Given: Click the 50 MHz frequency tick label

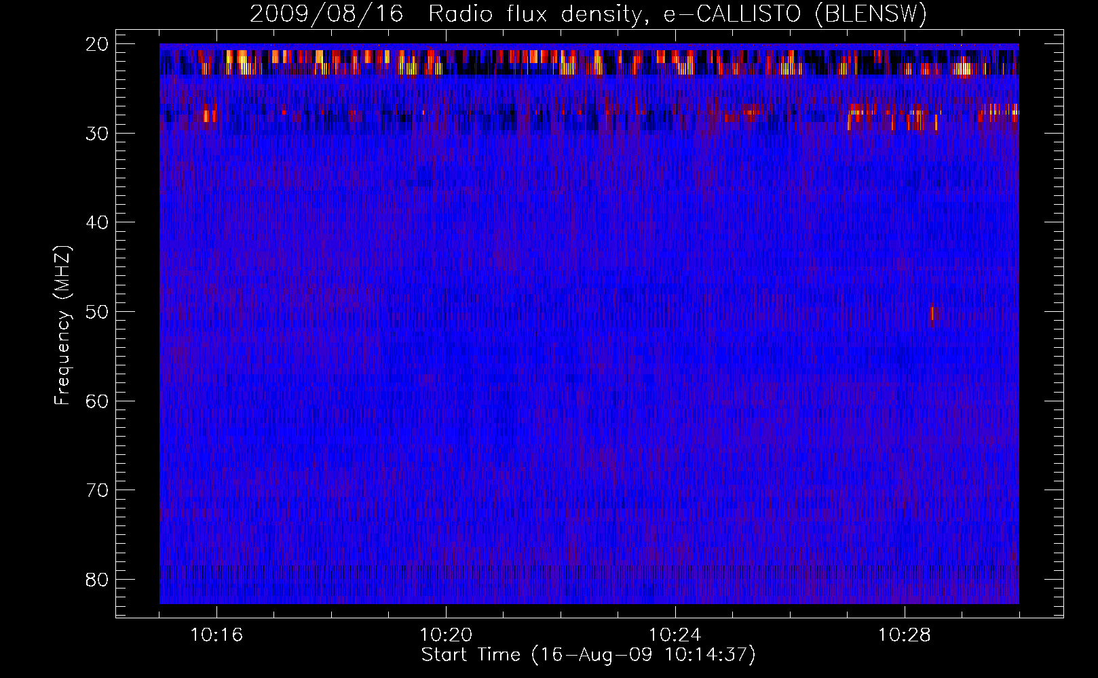Looking at the screenshot, I should point(98,312).
